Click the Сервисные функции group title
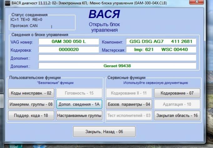The height and width of the screenshot is (148, 213). [x=126, y=78]
